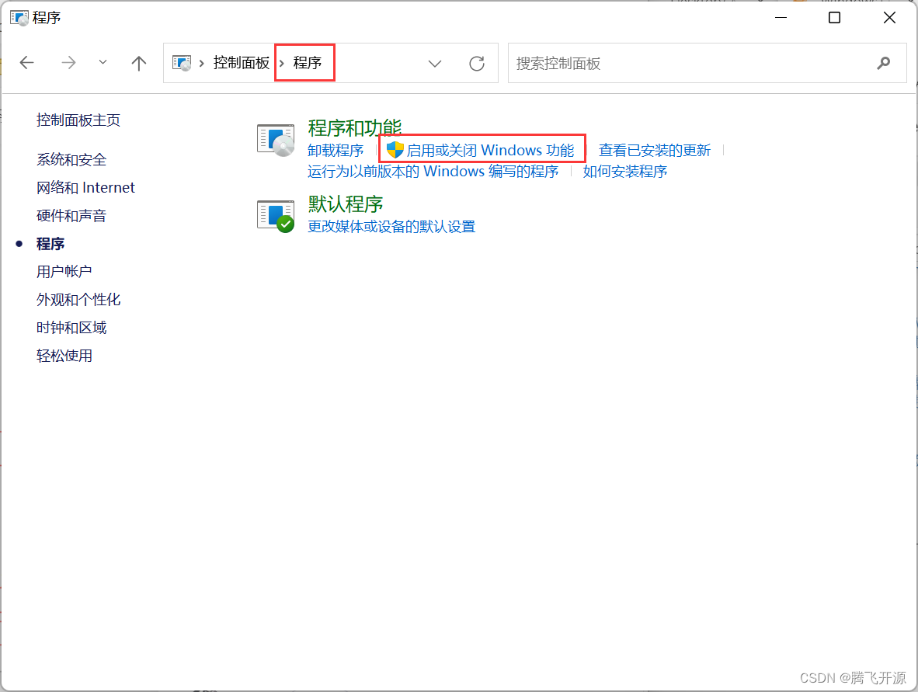The height and width of the screenshot is (692, 918).
Task: Expand chevron before 控制面板 in address bar
Action: pos(201,63)
